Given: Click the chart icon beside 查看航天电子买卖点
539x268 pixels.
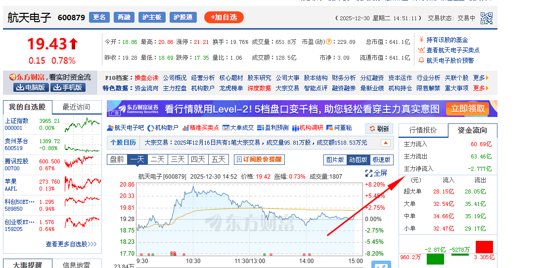Looking at the screenshot, I should (421, 50).
